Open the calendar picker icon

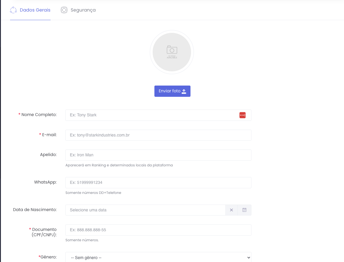[244, 210]
